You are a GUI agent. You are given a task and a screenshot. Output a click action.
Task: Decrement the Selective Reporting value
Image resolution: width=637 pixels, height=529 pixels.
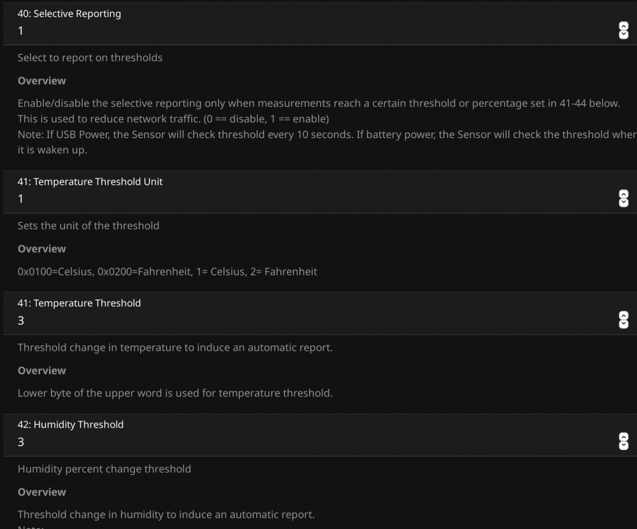point(624,34)
